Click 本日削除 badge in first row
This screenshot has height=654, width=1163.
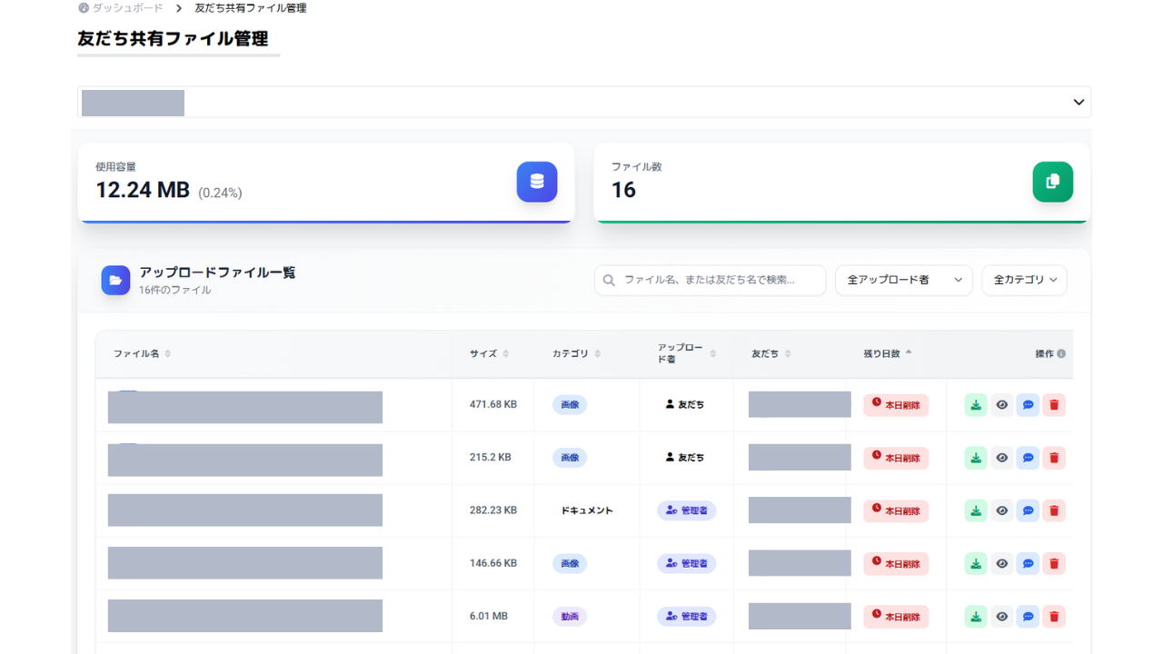pos(896,405)
